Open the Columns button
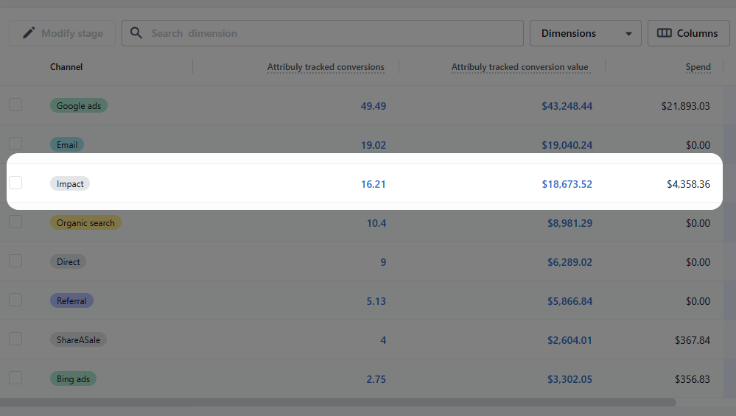The image size is (736, 416). (689, 33)
